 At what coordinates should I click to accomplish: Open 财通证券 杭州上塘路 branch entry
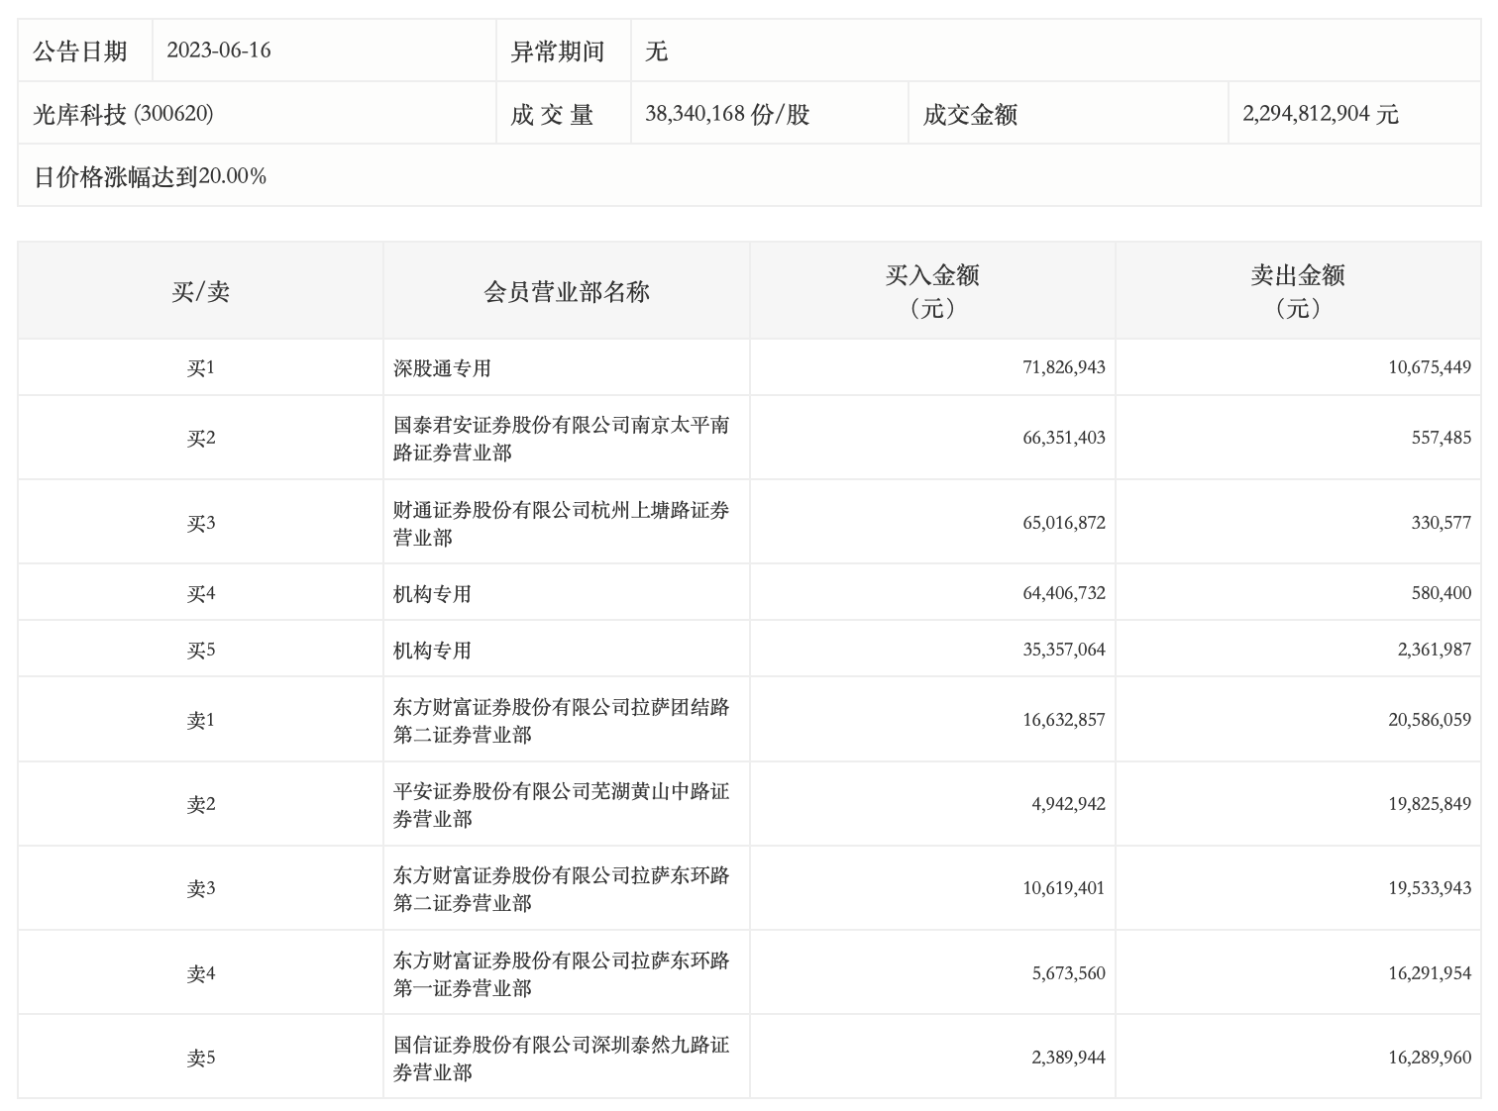[x=561, y=523]
